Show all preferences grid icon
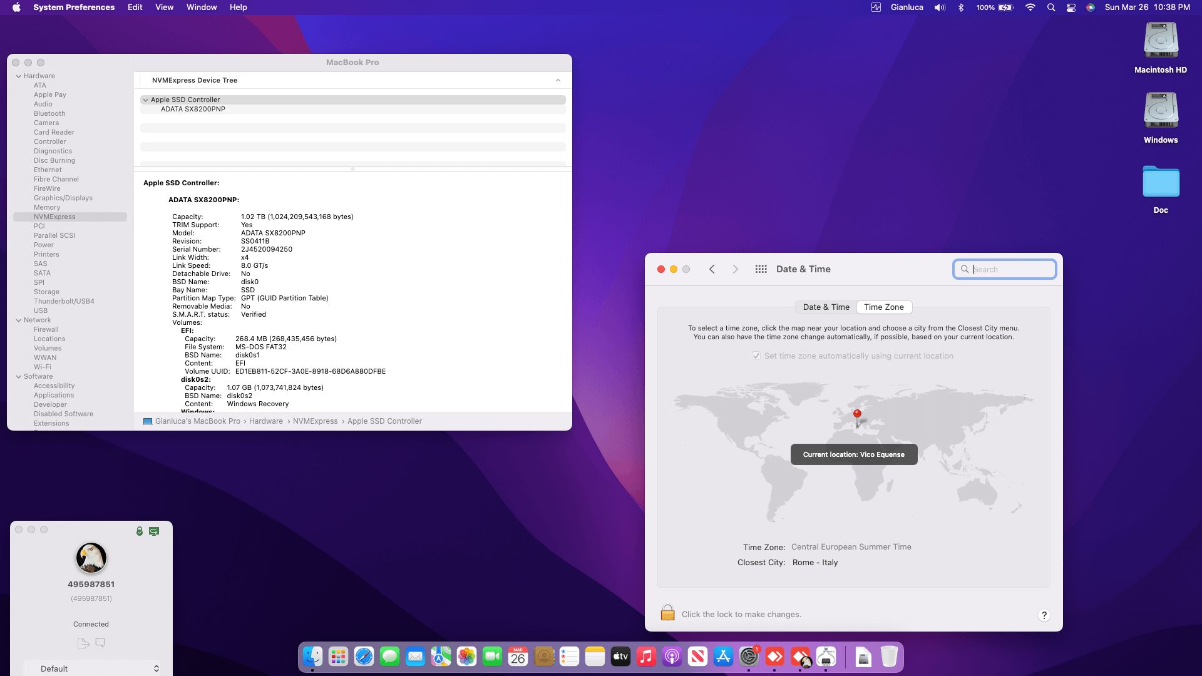Screen dimensions: 1202x676 [761, 269]
